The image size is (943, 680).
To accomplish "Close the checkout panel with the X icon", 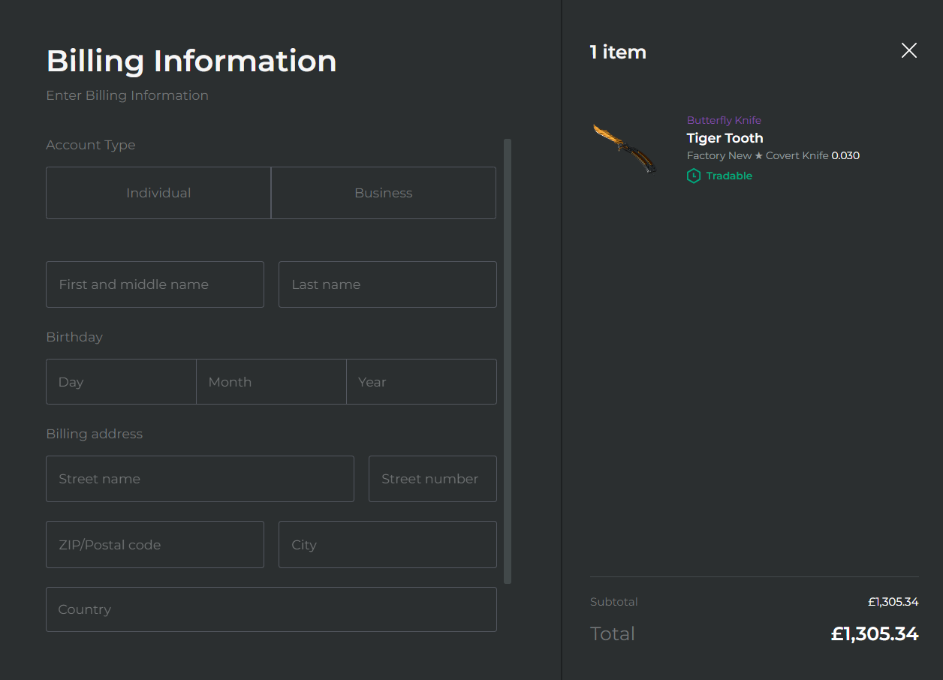I will pyautogui.click(x=908, y=50).
